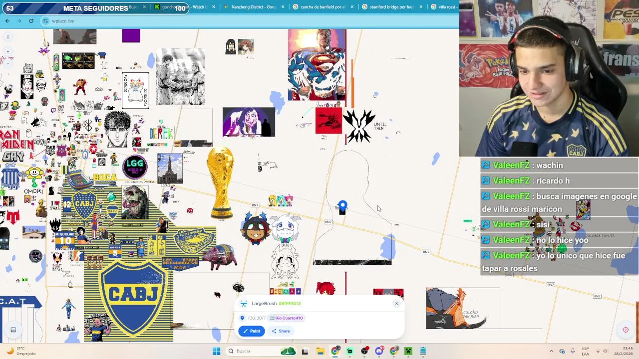
Task: Click the browser back arrow
Action: (x=7, y=21)
